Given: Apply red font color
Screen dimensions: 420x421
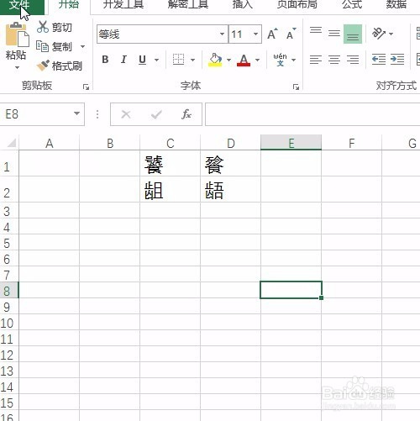Looking at the screenshot, I should point(244,60).
